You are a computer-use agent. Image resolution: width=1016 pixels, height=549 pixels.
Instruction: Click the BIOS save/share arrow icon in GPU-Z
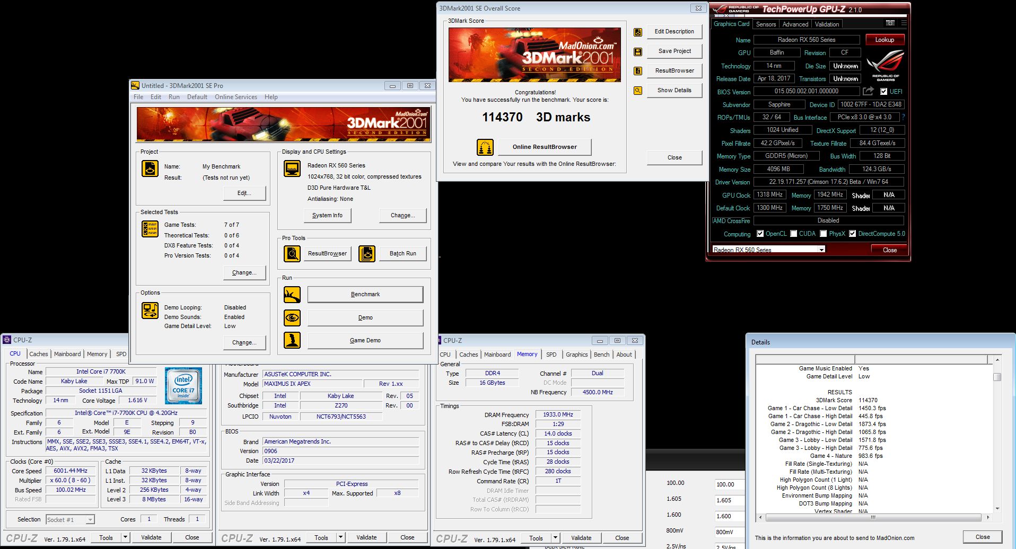(868, 91)
